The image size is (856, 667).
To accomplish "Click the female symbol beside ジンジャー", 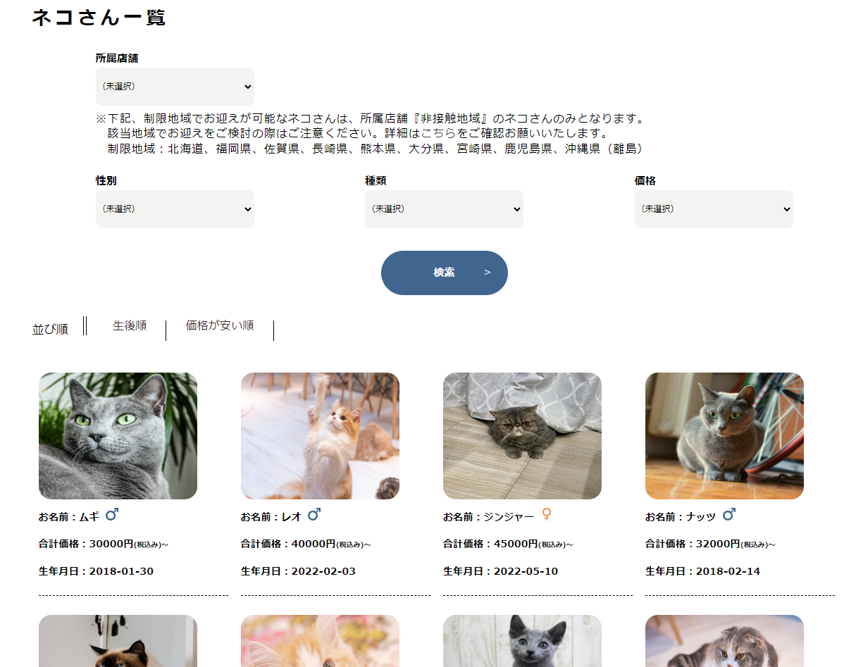I will [547, 515].
